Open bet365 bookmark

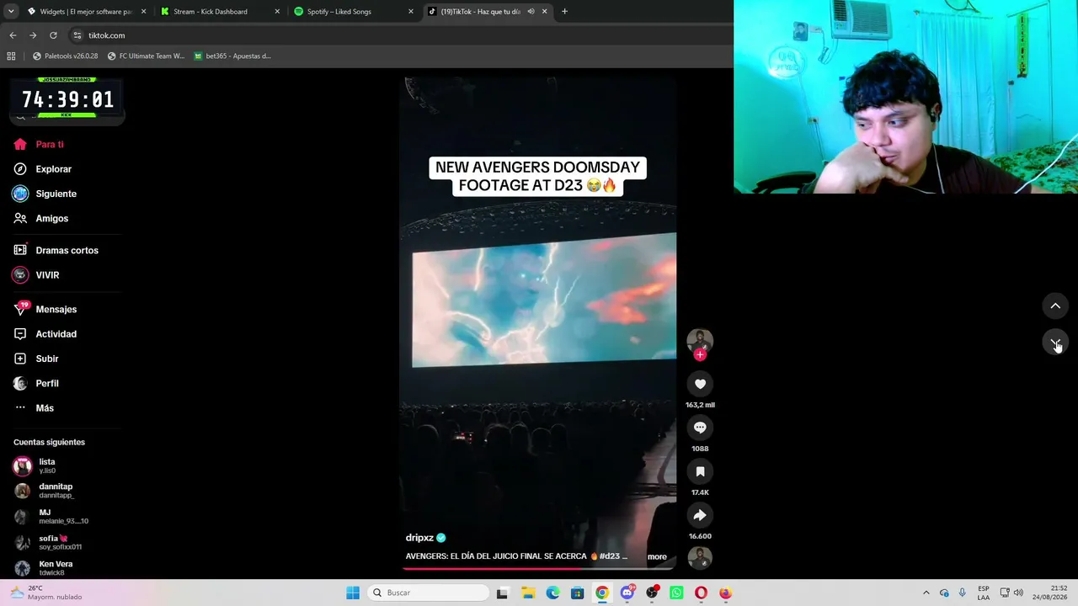(232, 56)
